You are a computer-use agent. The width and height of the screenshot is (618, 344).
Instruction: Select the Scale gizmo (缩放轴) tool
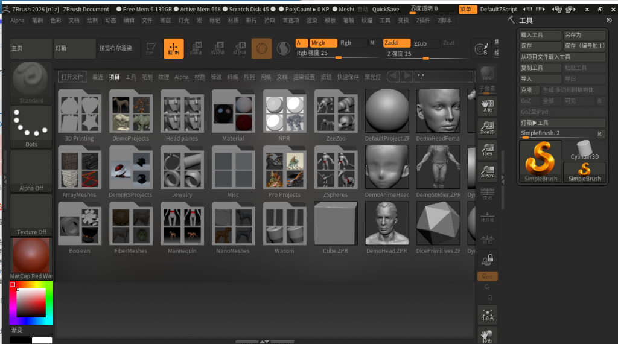click(x=217, y=48)
